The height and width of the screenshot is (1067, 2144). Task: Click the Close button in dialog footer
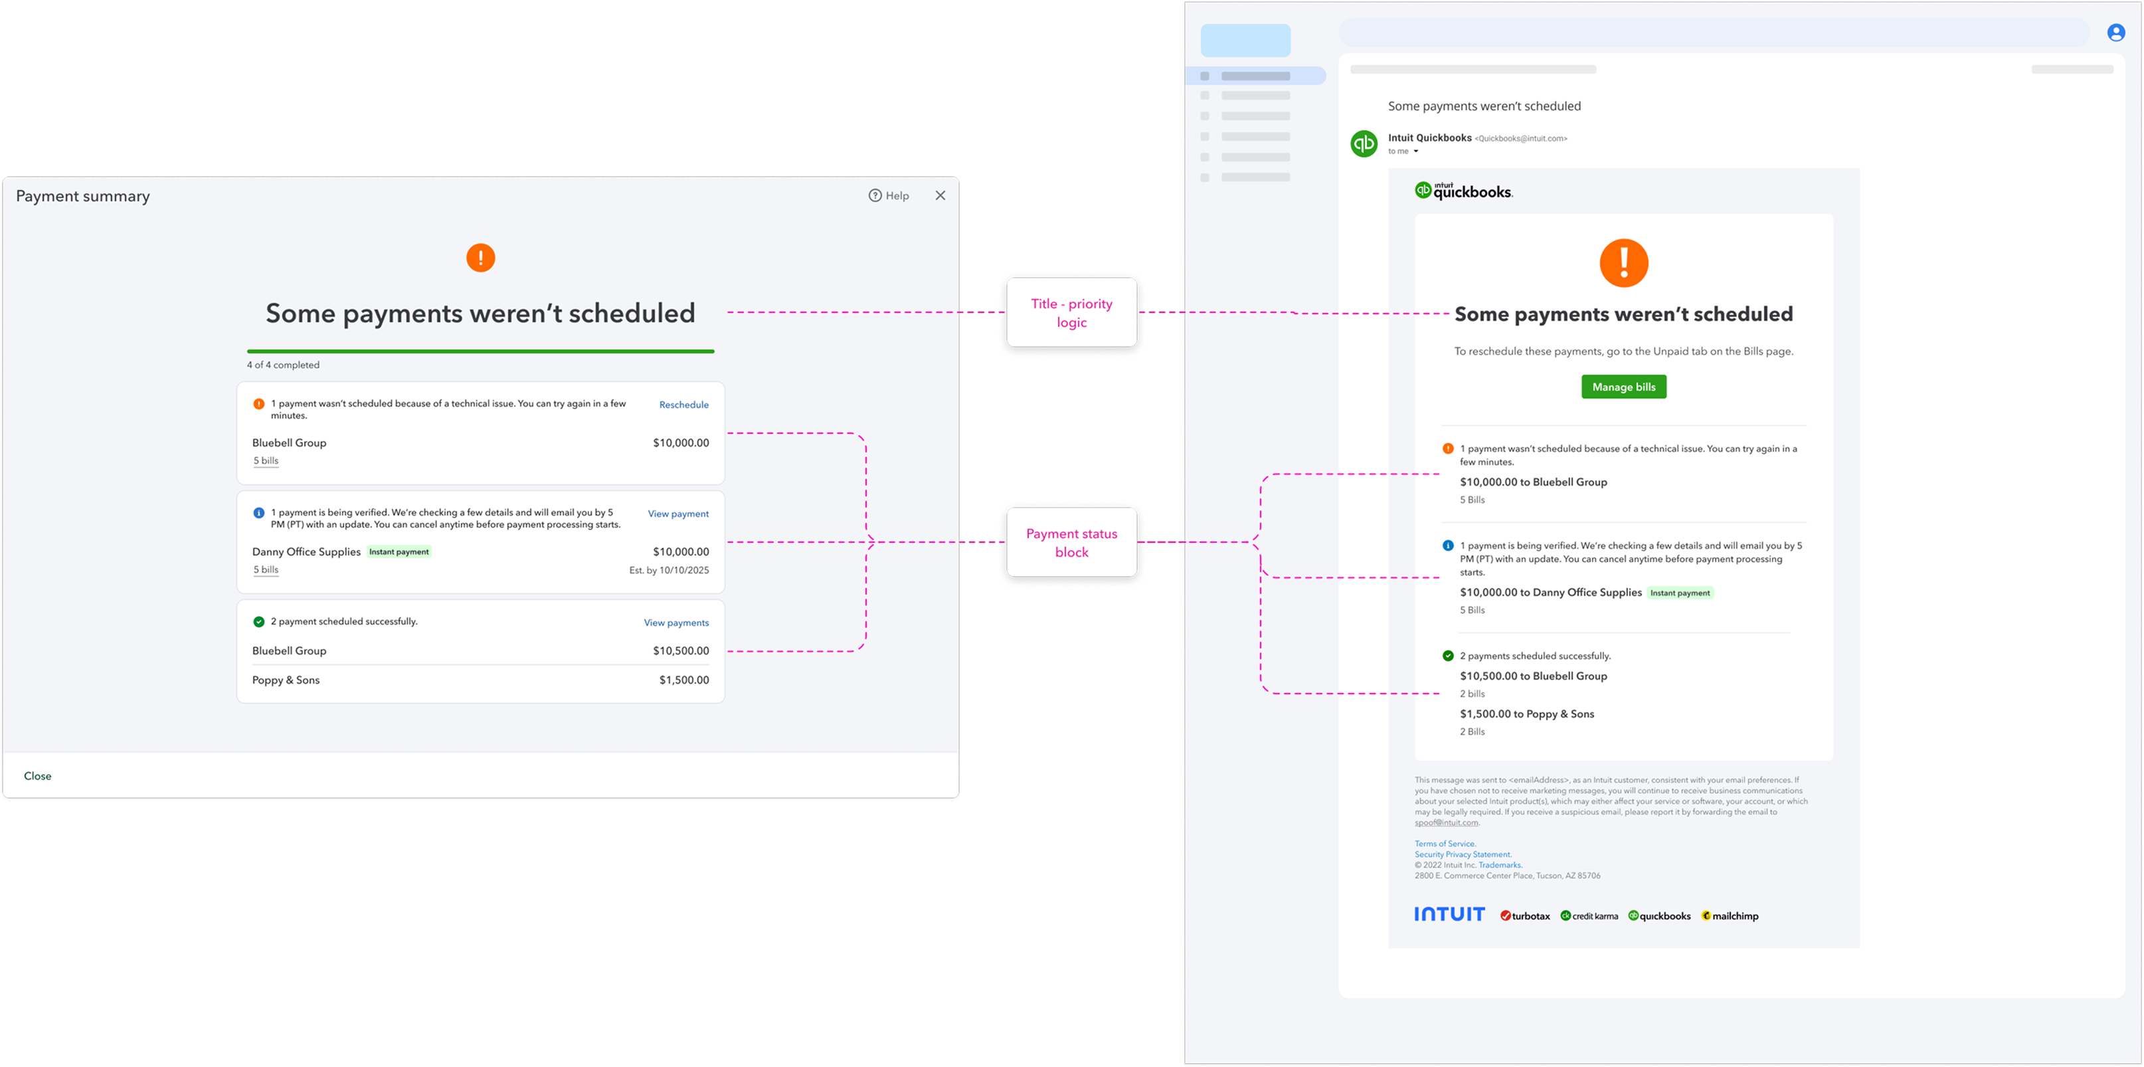pyautogui.click(x=37, y=776)
